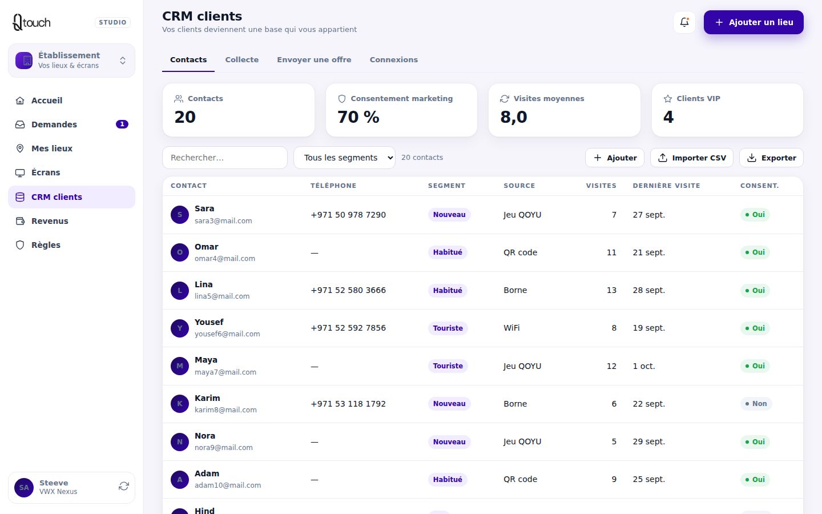Screen dimensions: 822x514
Task: Click the DERNIÈRE VISITE column header
Action: (x=666, y=186)
